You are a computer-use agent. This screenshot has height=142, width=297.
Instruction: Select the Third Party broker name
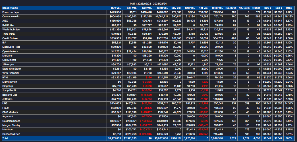coord(9,34)
